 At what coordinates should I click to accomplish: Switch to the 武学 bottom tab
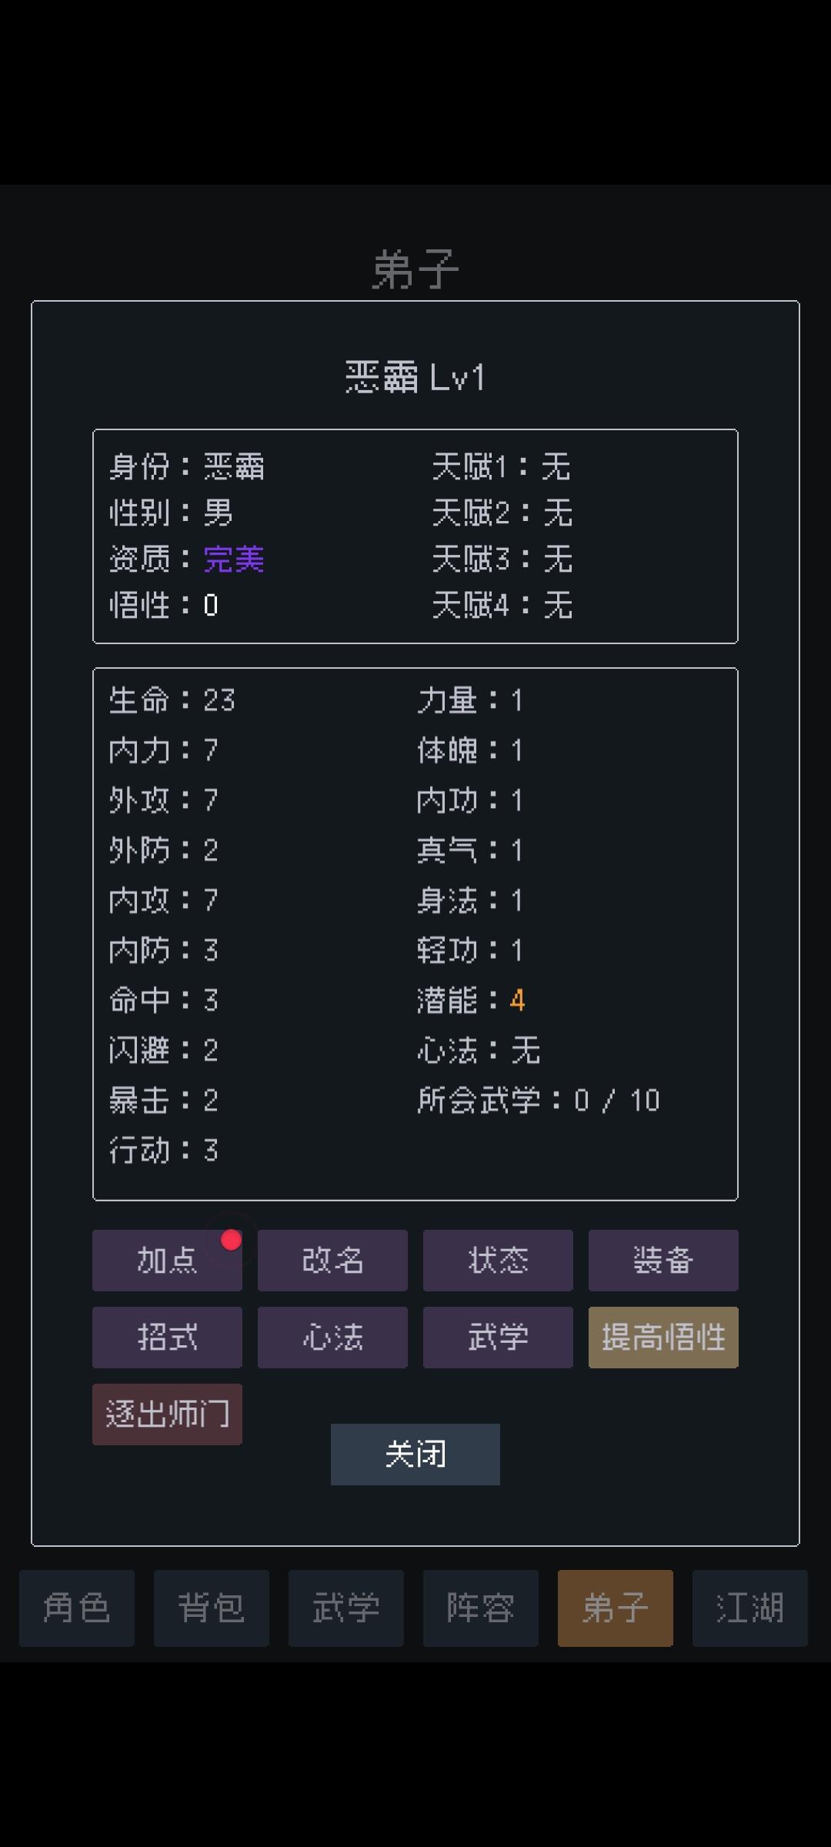(x=346, y=1608)
